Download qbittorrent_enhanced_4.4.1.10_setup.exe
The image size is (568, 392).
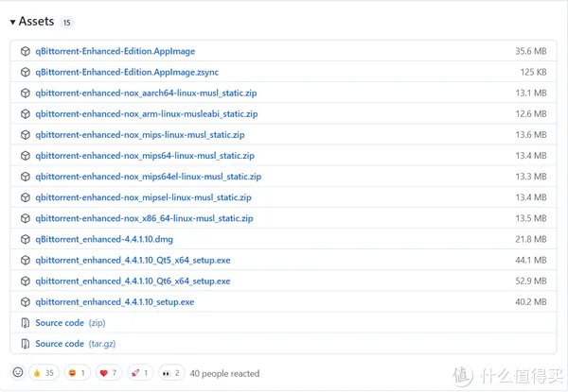coord(115,302)
